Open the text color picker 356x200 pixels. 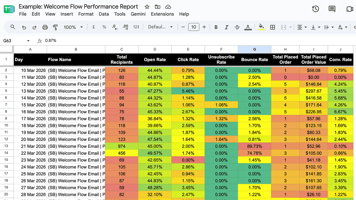pos(248,27)
